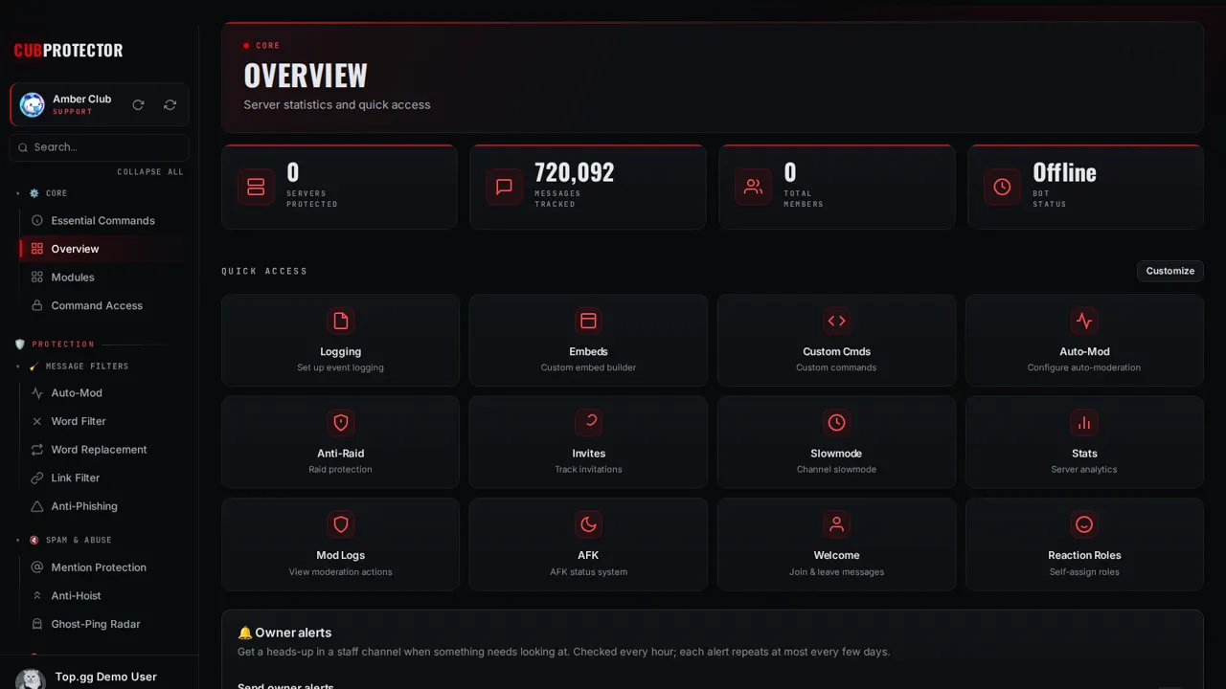
Task: Open Anti-Phishing in sidebar
Action: pos(103,506)
